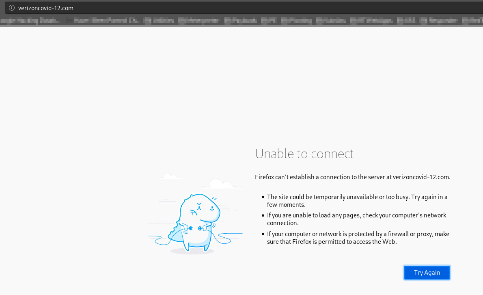Screen dimensions: 483x295
Task: Focus the address bar showing verizoncovid-12.com
Action: [x=244, y=8]
